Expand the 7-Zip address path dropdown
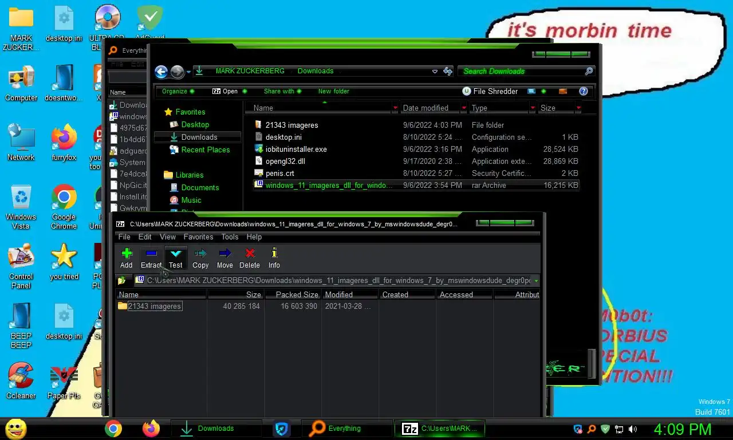733x440 pixels. click(x=536, y=281)
